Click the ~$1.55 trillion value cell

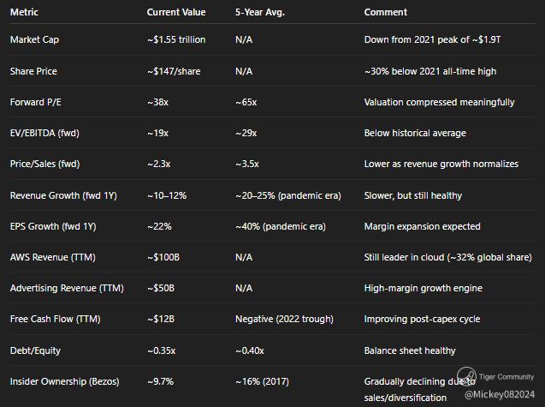(x=176, y=40)
